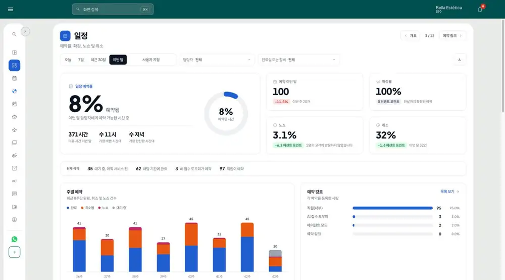Click the page vertical scrollbar
Viewport: 505px width, 280px height.
pos(503,66)
